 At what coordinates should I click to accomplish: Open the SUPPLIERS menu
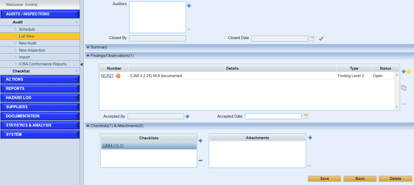pos(40,107)
